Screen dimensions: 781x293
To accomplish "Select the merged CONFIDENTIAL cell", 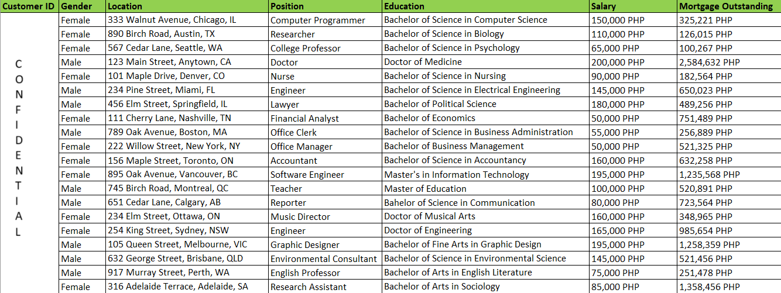I will [x=29, y=146].
